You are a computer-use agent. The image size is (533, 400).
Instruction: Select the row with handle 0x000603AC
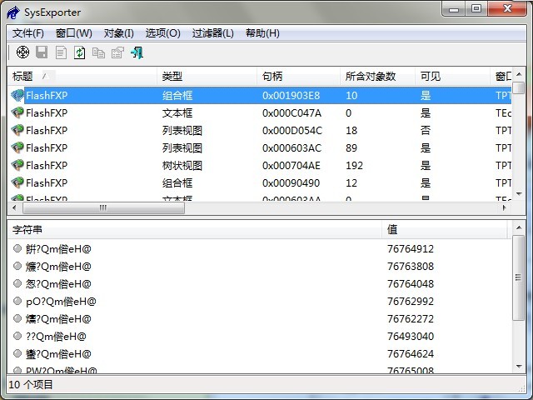[x=291, y=147]
